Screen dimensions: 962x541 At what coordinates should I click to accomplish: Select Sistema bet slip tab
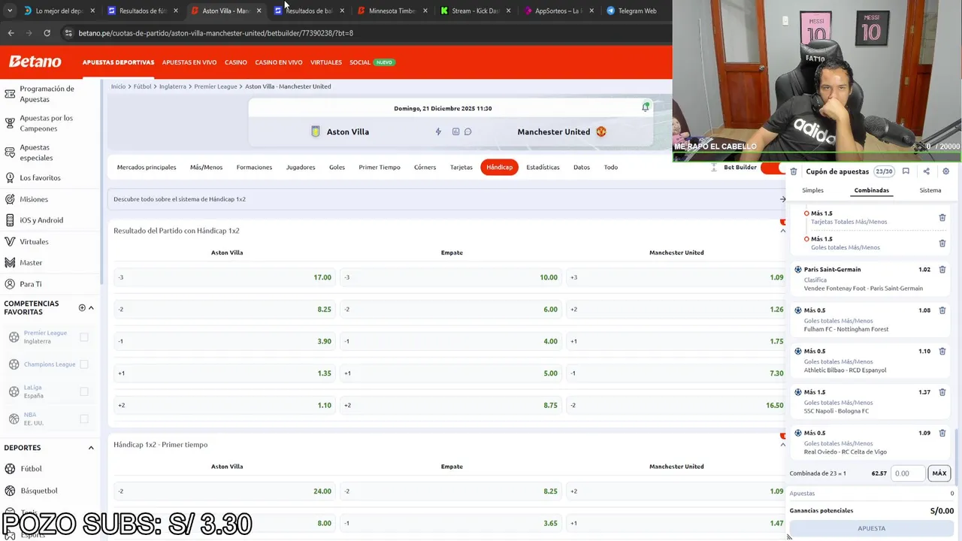pos(930,190)
